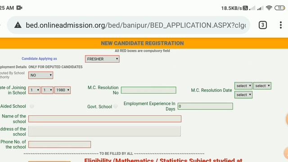Click the Employment Experience In Days field
Screen dimensions: 288x162
[205, 106]
